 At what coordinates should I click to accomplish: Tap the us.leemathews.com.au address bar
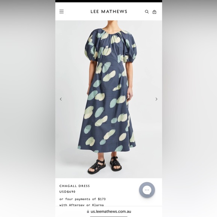109,211
